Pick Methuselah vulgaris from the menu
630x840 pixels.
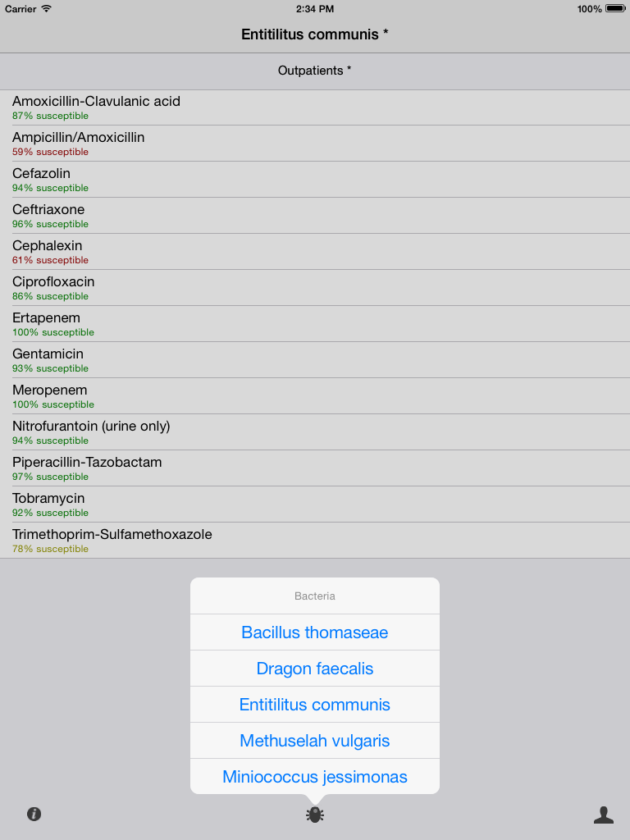(x=315, y=741)
